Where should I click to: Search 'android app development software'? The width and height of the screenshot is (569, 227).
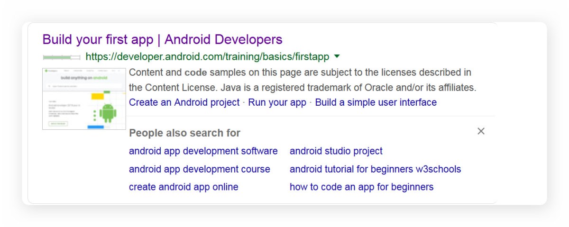point(203,151)
